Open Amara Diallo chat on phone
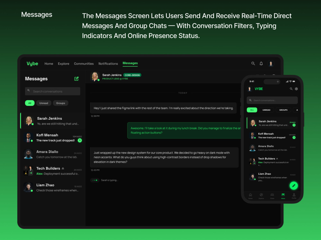 272,148
